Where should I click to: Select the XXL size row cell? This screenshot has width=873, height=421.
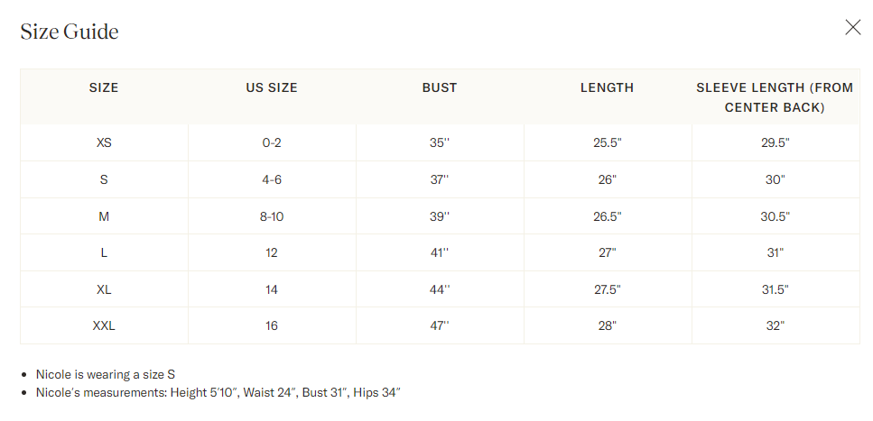[x=104, y=326]
